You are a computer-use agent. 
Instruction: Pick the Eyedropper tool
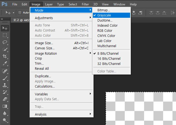(x=5, y=63)
